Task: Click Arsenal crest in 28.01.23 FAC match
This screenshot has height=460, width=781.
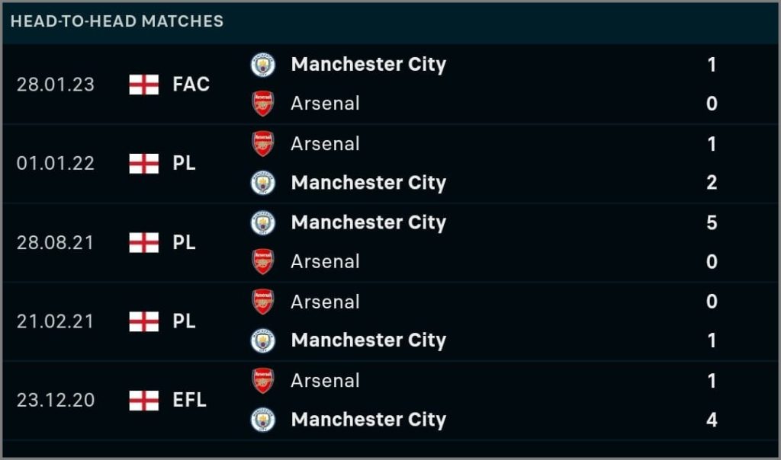Action: 262,104
